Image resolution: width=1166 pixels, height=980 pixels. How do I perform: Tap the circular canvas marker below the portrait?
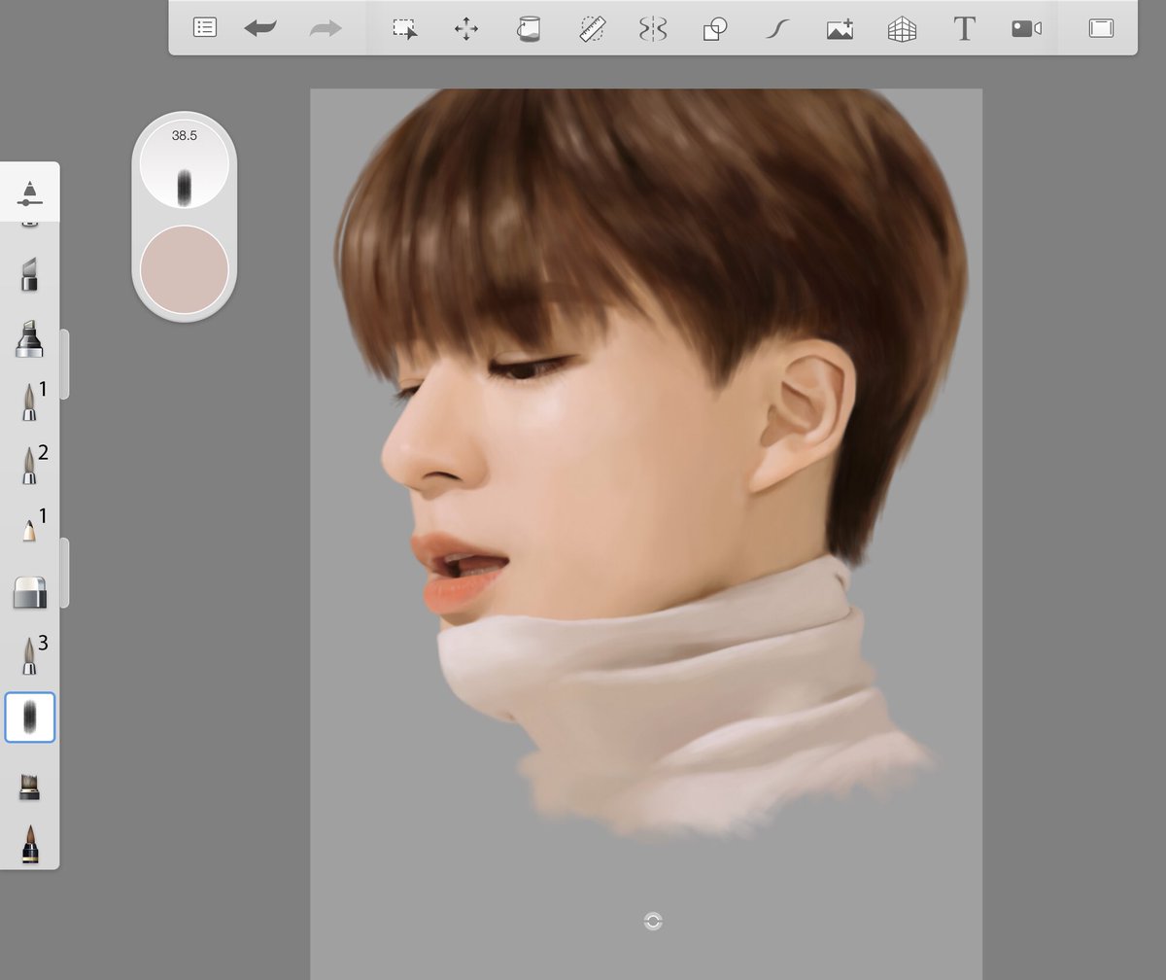653,921
